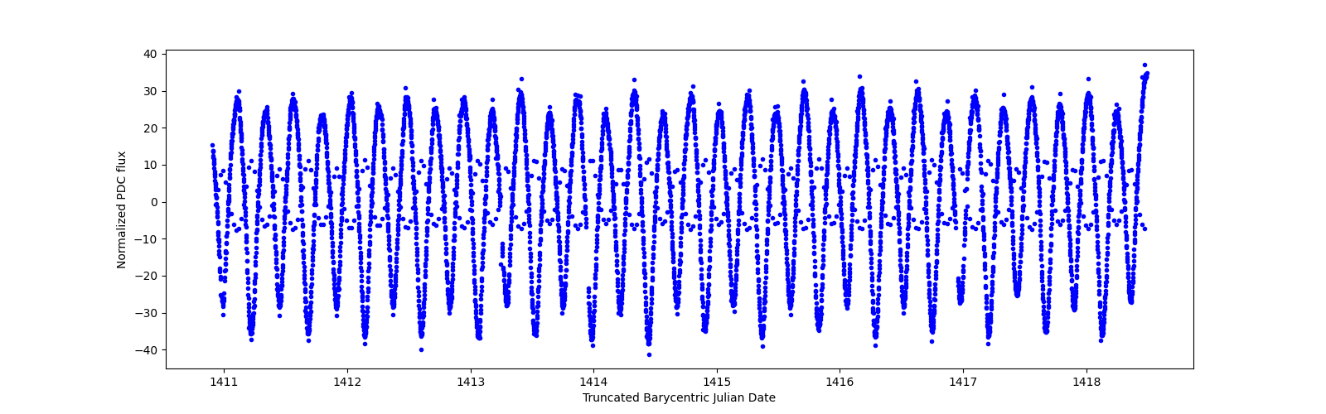Click x-axis tick label 1411
The width and height of the screenshot is (1326, 414).
(x=224, y=382)
